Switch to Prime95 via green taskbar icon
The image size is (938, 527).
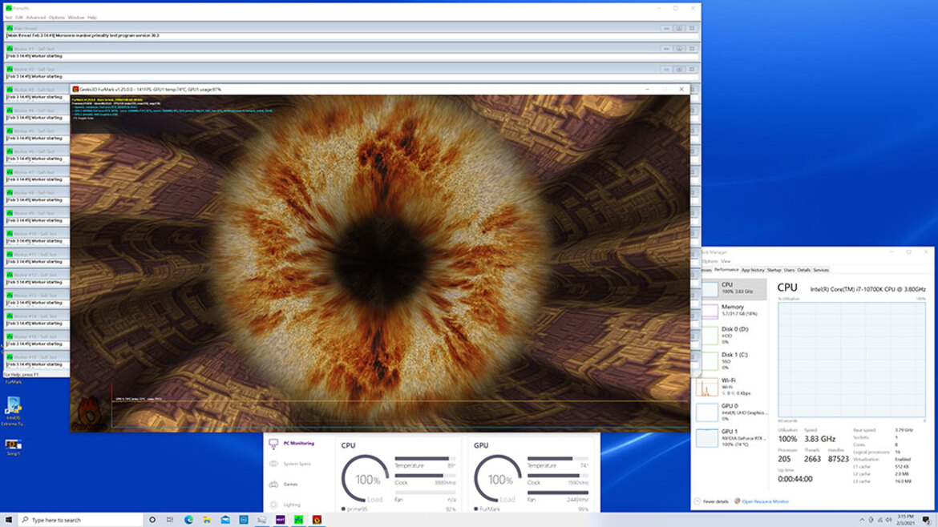pos(298,520)
